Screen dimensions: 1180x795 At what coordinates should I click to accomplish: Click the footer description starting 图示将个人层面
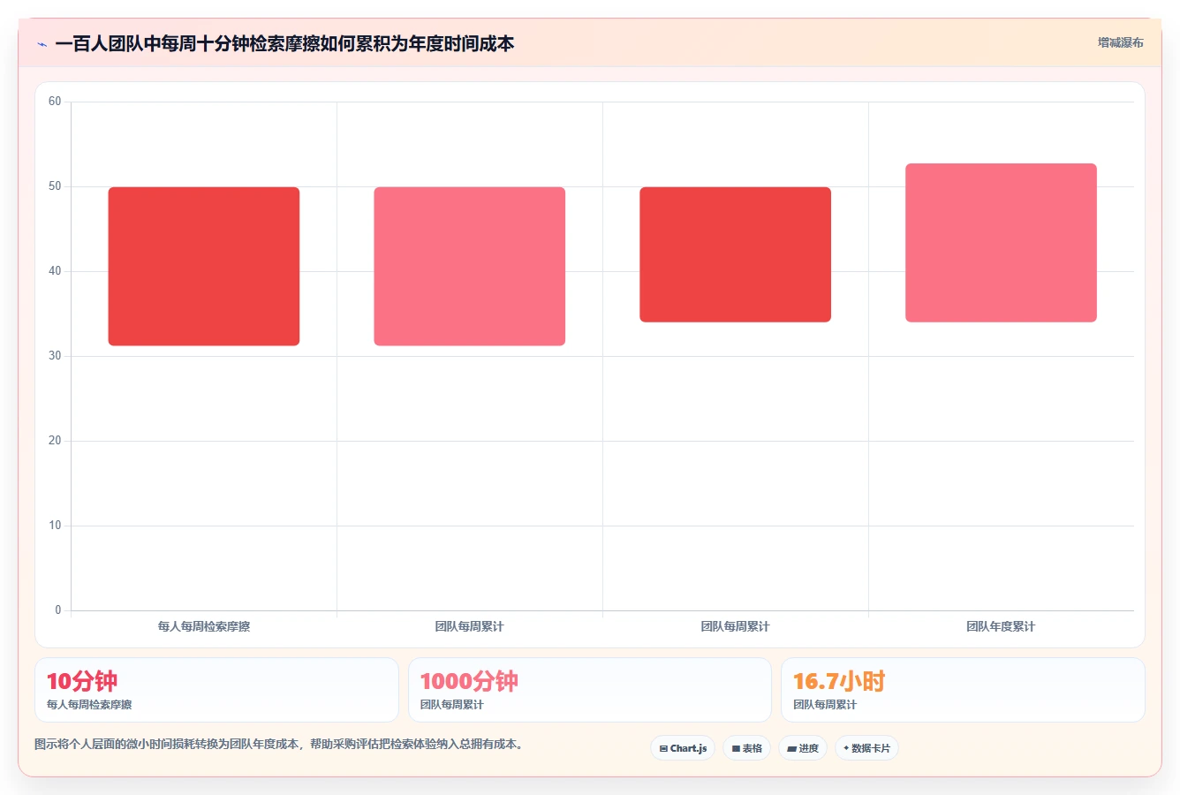tap(281, 745)
